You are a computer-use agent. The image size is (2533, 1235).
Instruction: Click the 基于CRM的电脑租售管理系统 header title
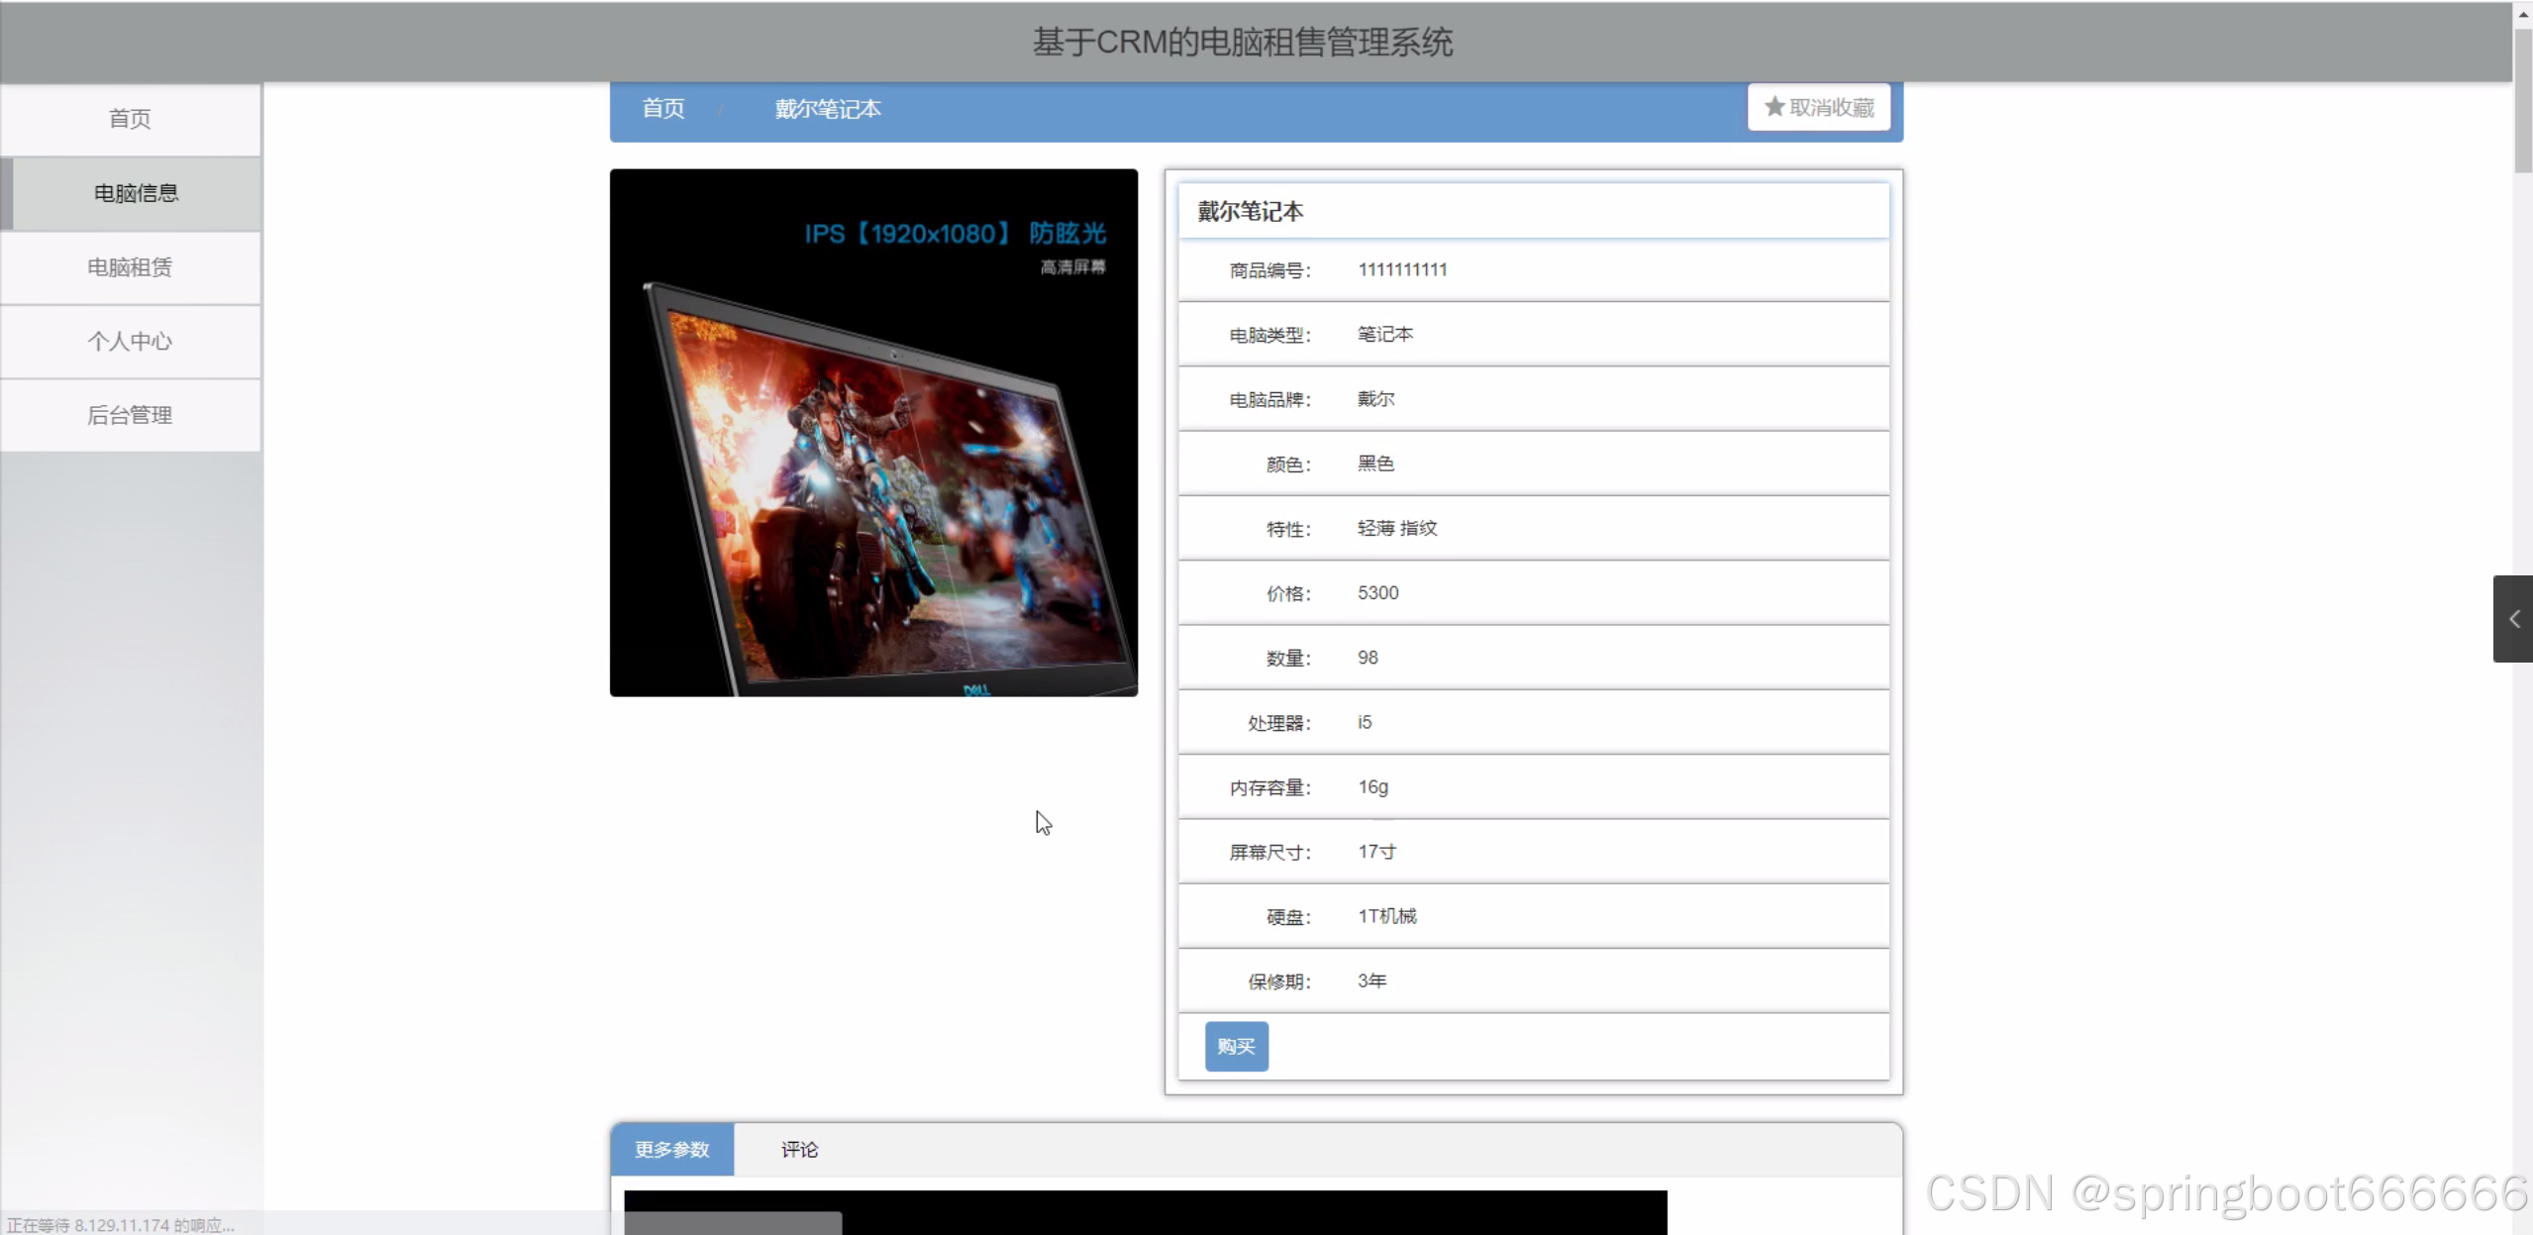1243,43
